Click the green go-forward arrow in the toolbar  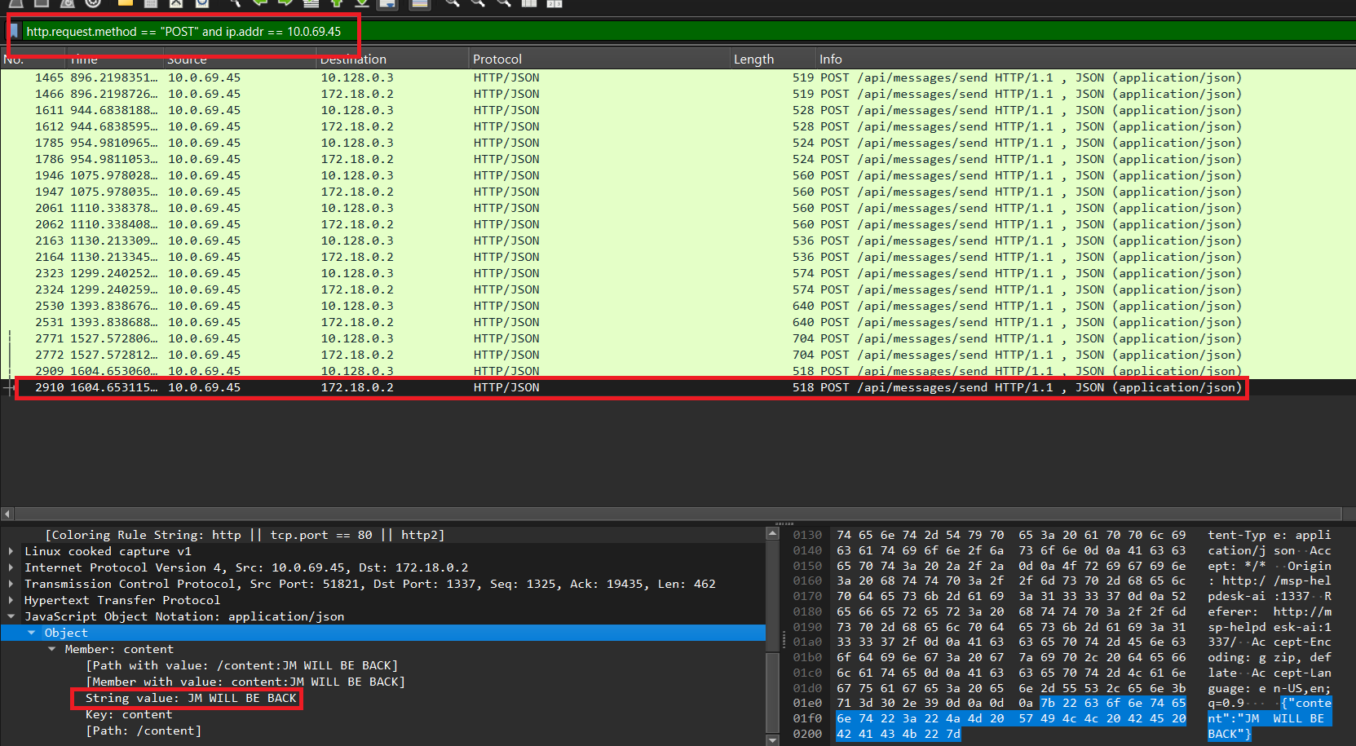285,2
